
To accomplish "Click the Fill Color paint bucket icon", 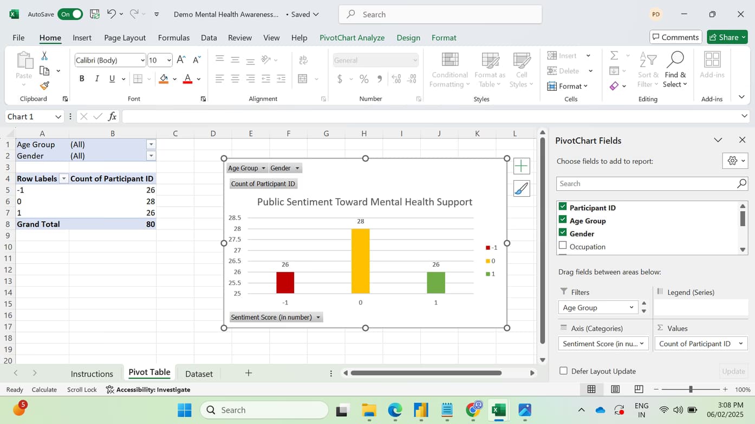I will (164, 79).
